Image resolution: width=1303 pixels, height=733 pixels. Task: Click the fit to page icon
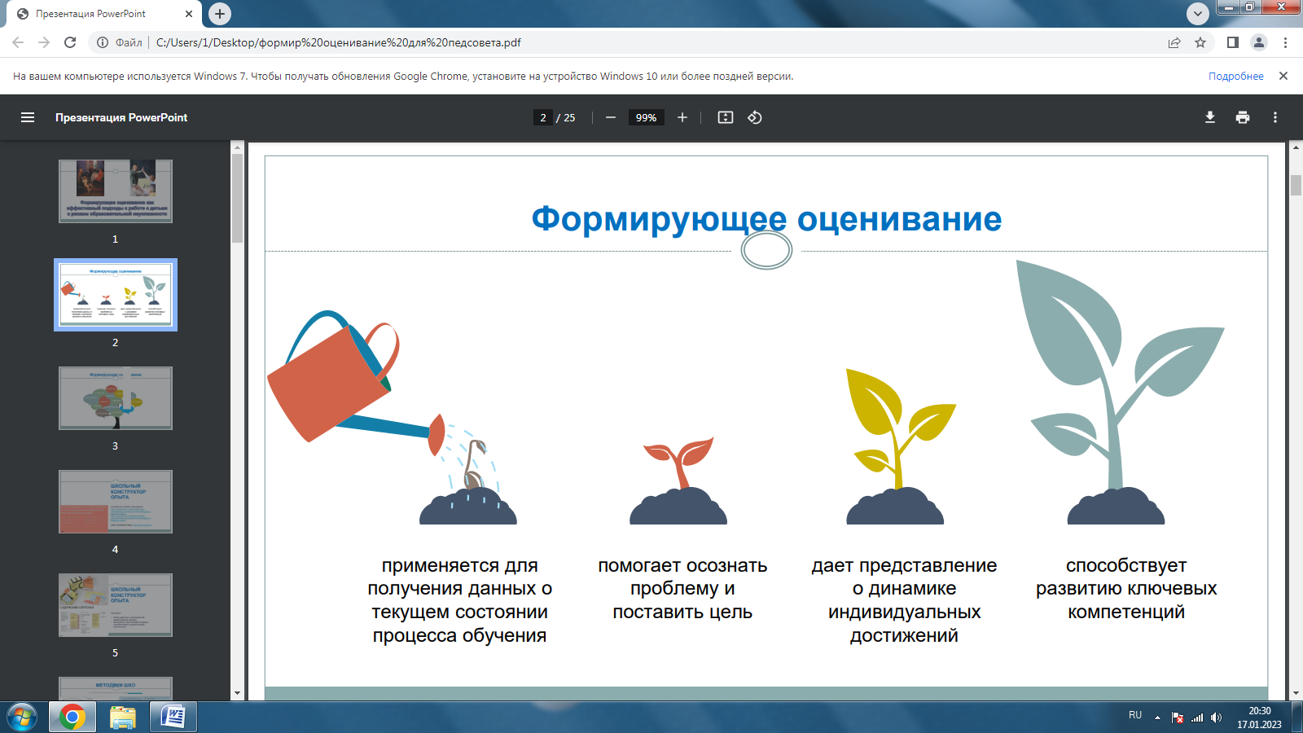(x=726, y=117)
